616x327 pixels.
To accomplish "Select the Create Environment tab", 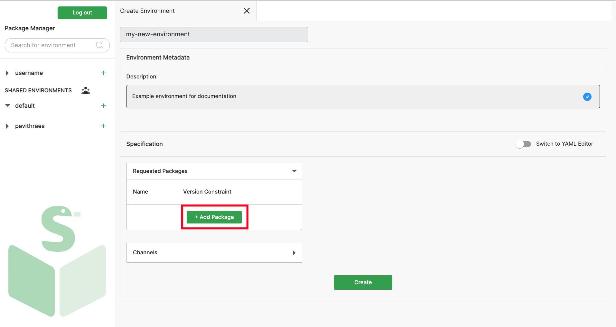I will point(147,11).
